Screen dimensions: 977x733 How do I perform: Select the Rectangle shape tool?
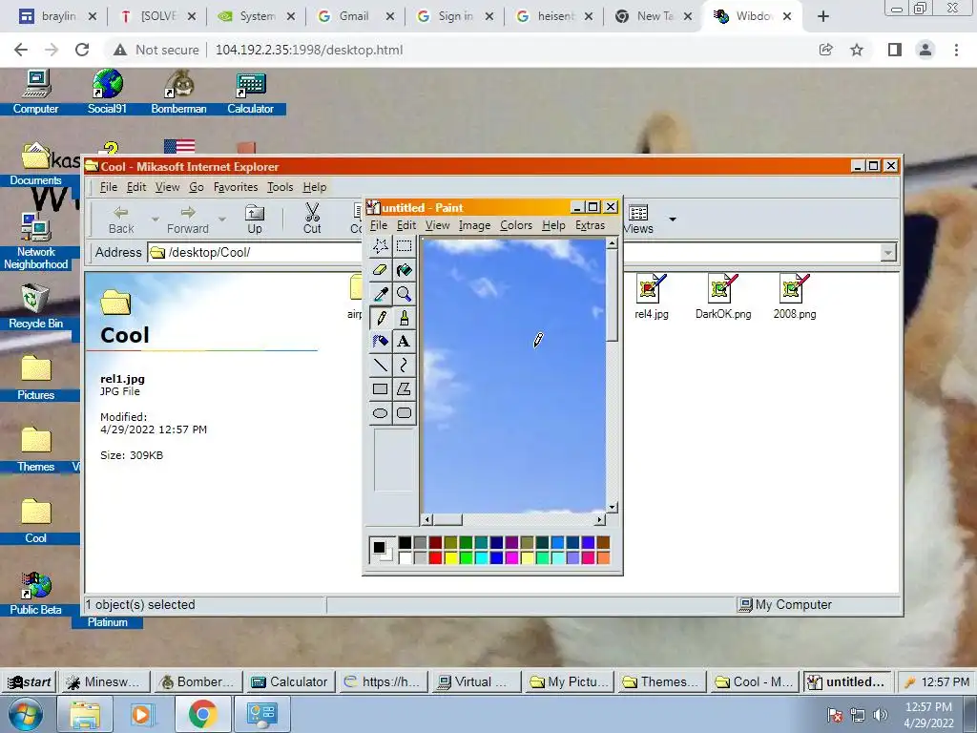pyautogui.click(x=380, y=389)
